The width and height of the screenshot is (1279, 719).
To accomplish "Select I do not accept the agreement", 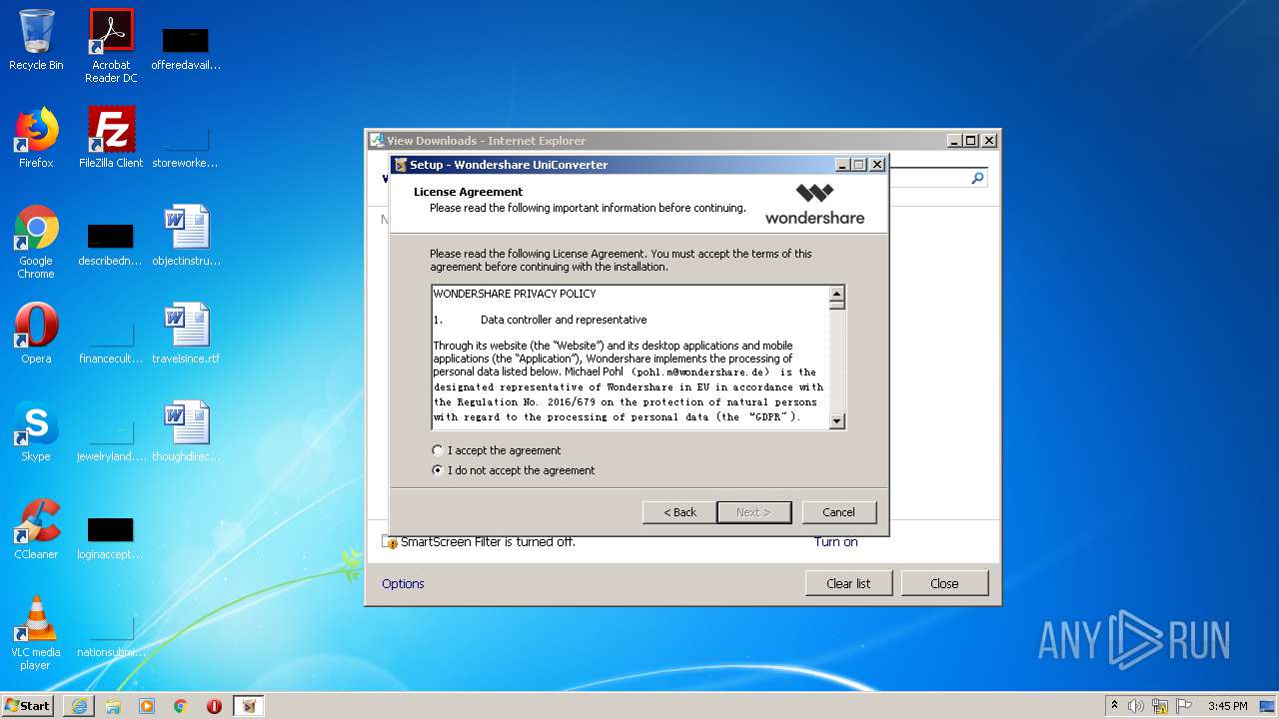I will pos(514,470).
